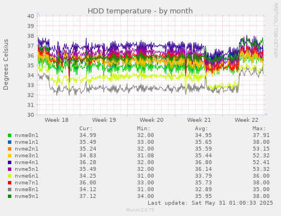Select the nvme9n1 legend label
Screen dimensions: 281x216
pyautogui.click(x=27, y=196)
